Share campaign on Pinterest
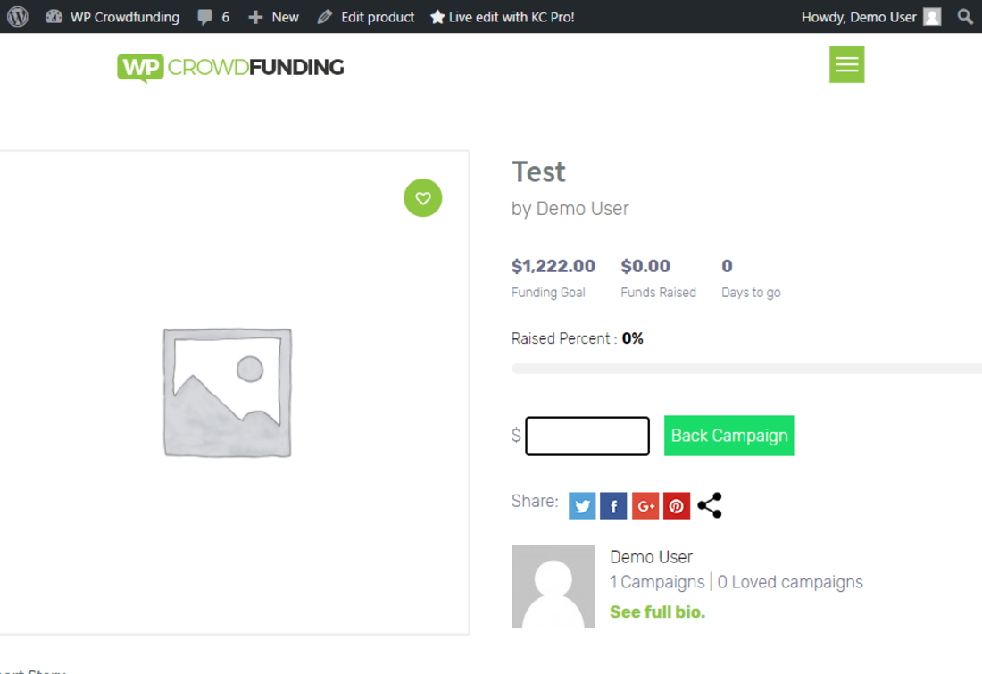The height and width of the screenshot is (674, 982). [677, 506]
